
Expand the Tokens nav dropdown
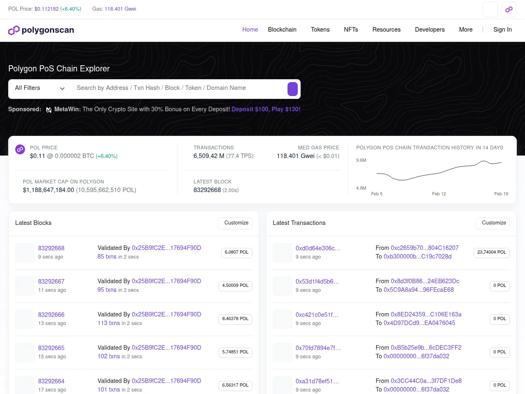click(320, 30)
